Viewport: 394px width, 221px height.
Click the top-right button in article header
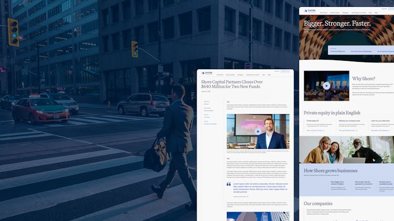(285, 71)
